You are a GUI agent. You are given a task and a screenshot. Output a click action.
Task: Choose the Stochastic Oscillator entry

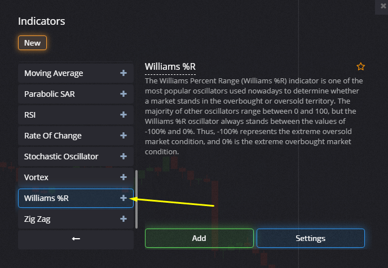coord(76,157)
